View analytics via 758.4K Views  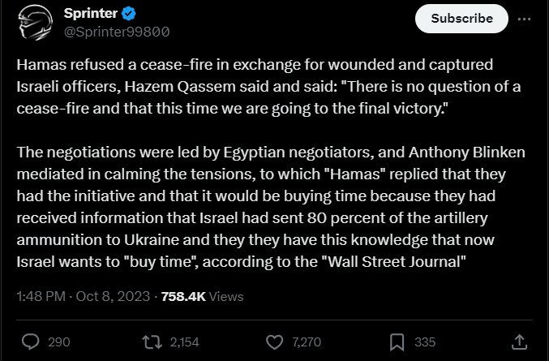tap(202, 297)
